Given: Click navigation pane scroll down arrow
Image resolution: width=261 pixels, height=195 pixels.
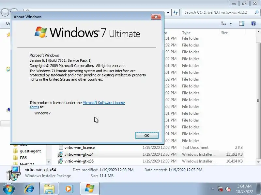Looking at the screenshot, I should pos(48,162).
